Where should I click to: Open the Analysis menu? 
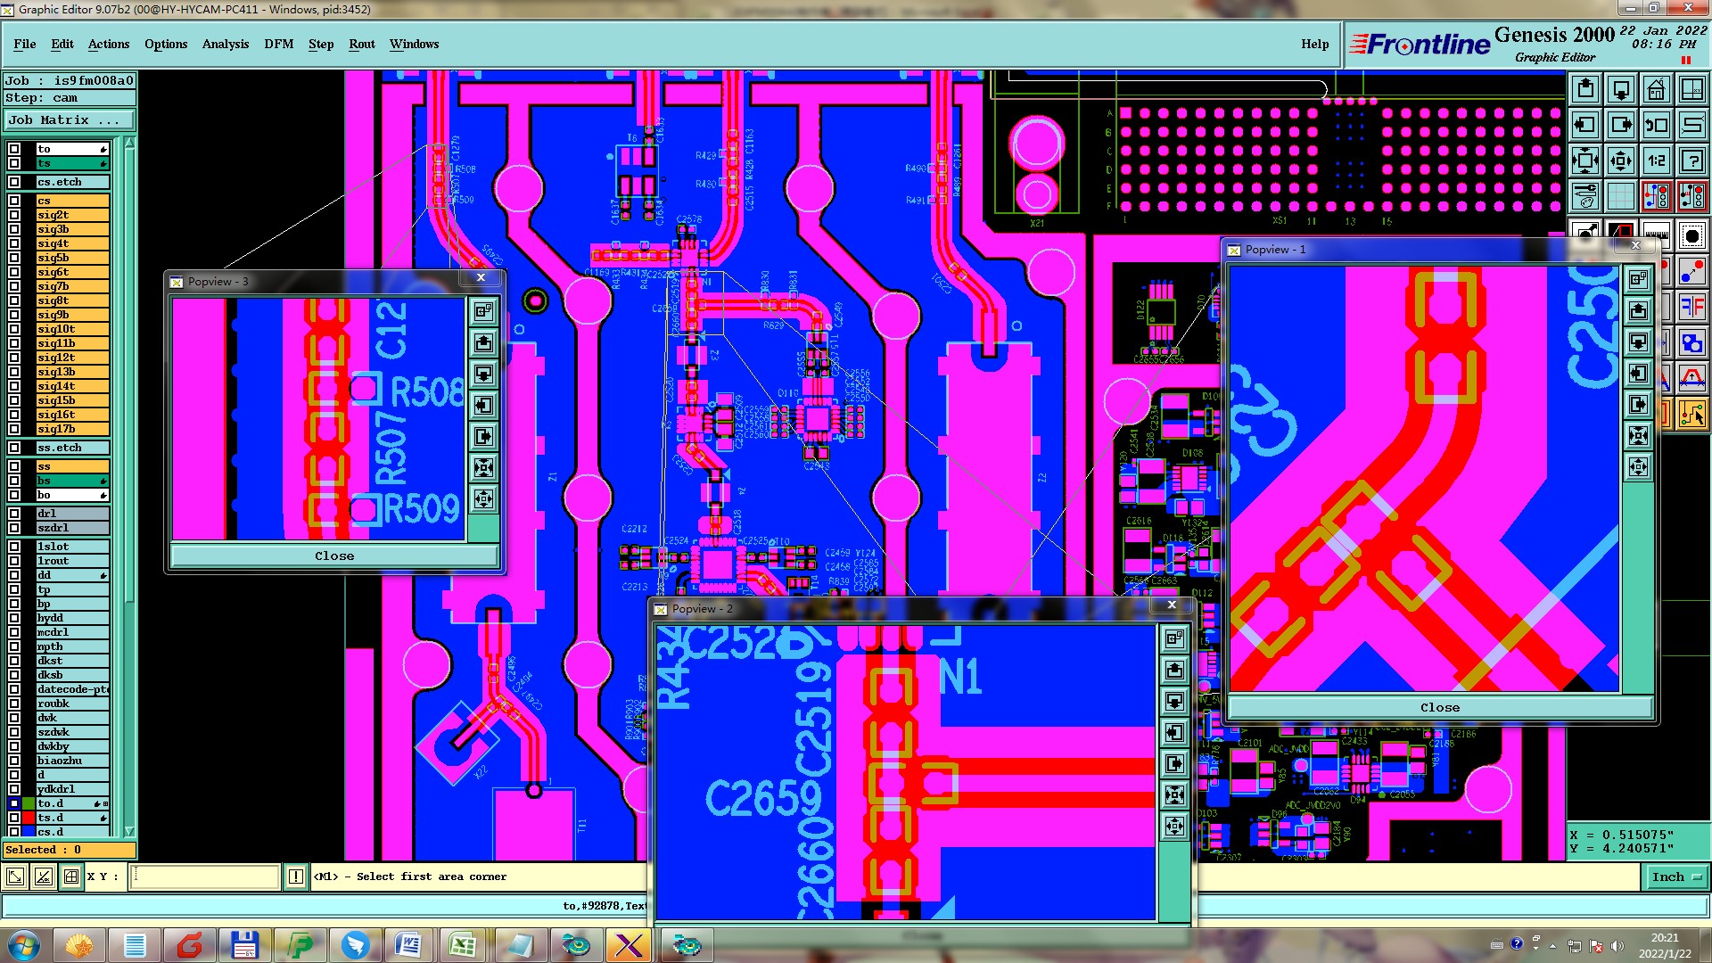(225, 44)
